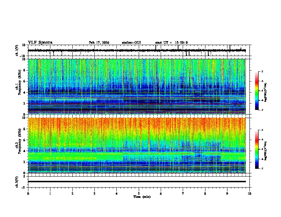281x217 pixels.
Task: Click the log(PSD) label next to ch.1 colorbar
Action: coord(265,92)
